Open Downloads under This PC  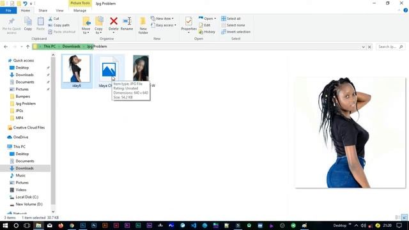24,168
